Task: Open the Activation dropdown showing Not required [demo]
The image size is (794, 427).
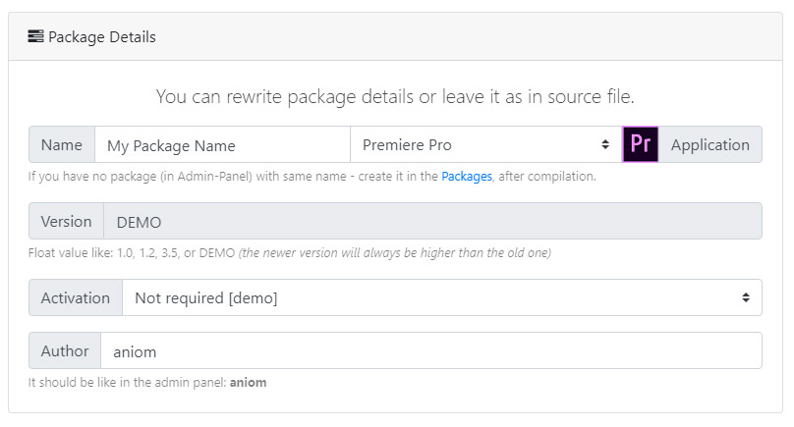Action: point(441,297)
